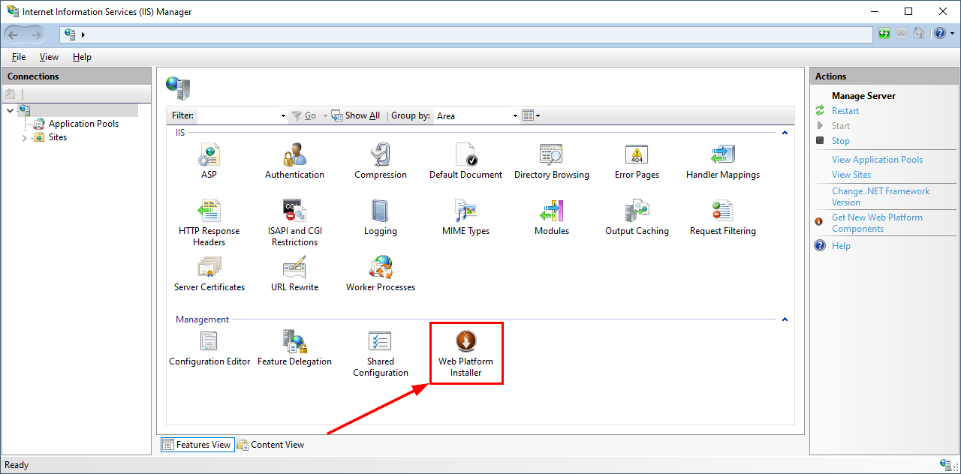The height and width of the screenshot is (474, 961).
Task: Open ISAPI and CGI Restrictions
Action: tap(294, 223)
